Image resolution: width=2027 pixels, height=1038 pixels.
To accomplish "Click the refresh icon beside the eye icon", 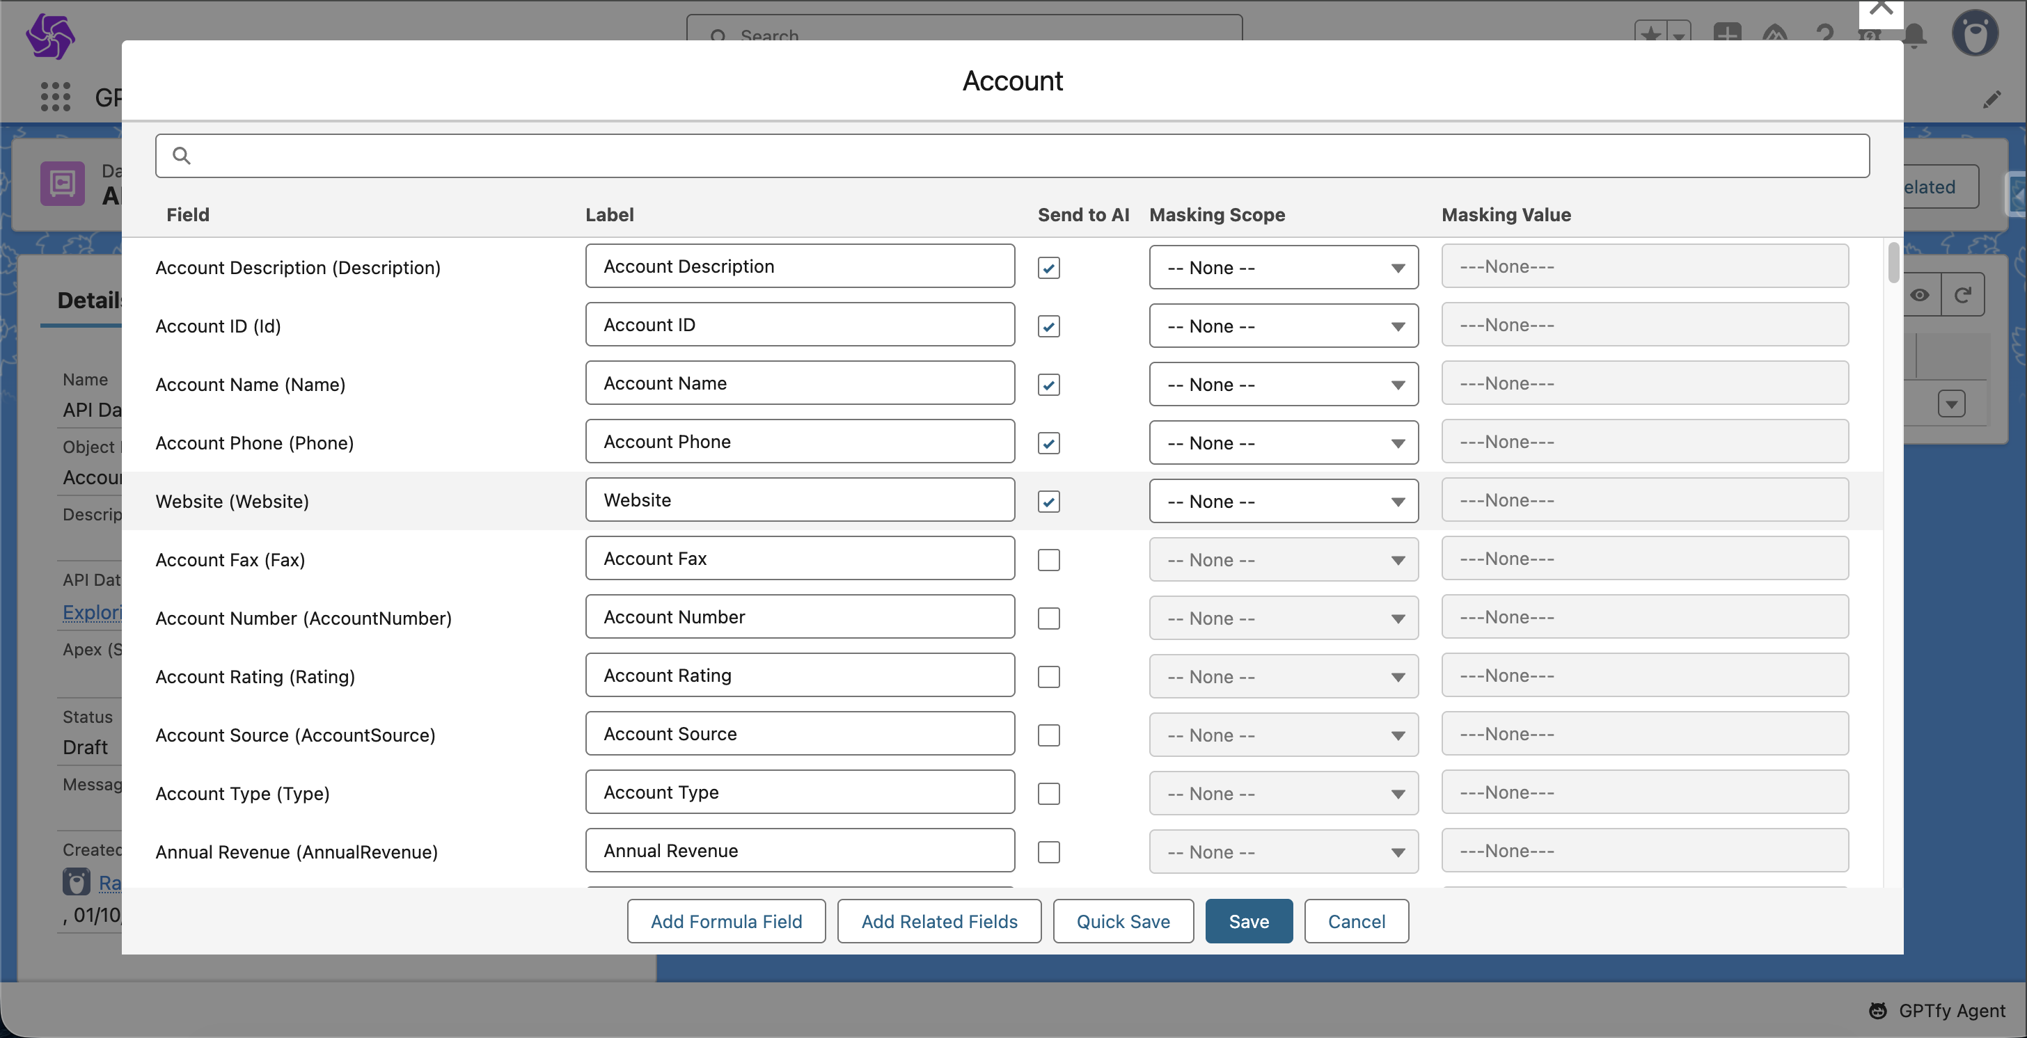I will [x=1962, y=295].
